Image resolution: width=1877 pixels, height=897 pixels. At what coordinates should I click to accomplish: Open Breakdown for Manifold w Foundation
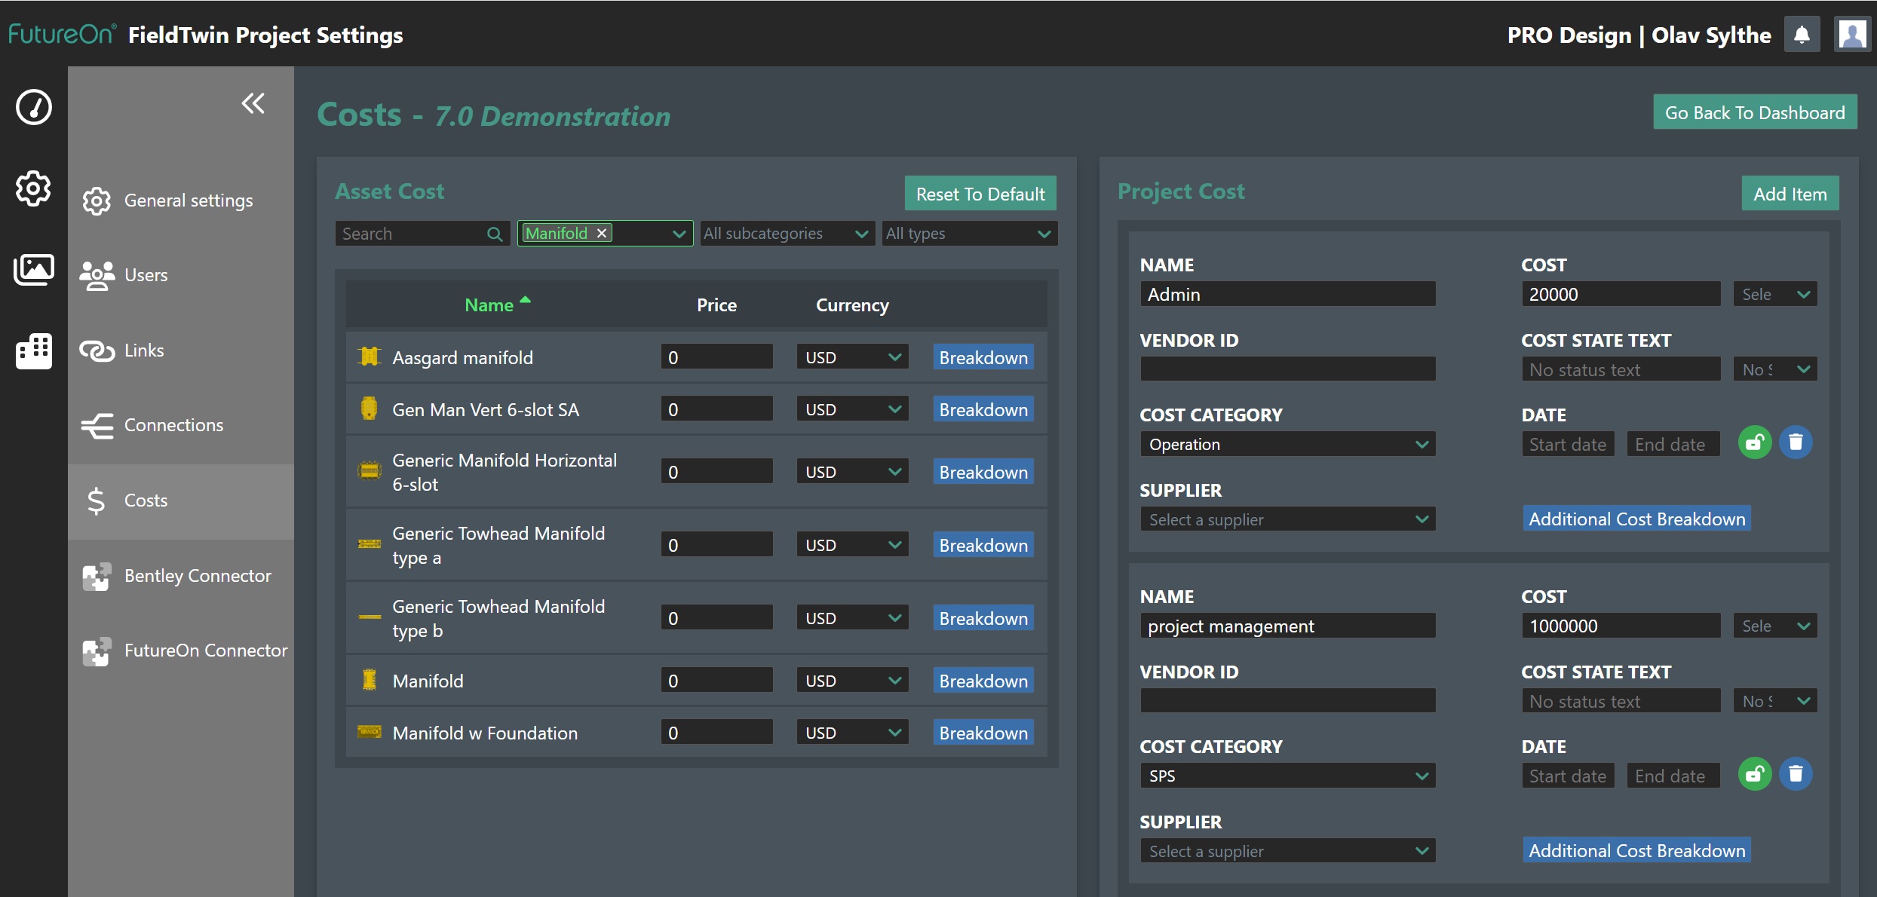pos(983,733)
